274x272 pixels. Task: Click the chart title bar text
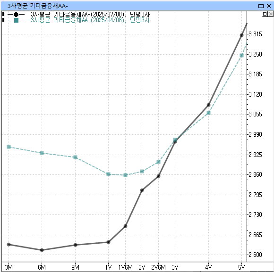37,6
